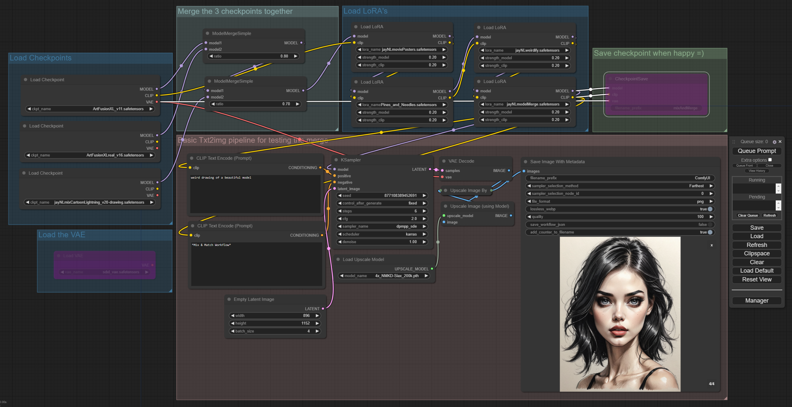Toggle save_workflow_json on
This screenshot has width=792, height=407.
click(710, 224)
